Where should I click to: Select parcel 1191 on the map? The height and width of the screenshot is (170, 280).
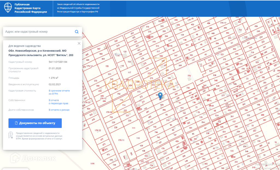pos(92,164)
